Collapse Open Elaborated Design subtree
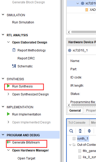 click(x=9, y=42)
